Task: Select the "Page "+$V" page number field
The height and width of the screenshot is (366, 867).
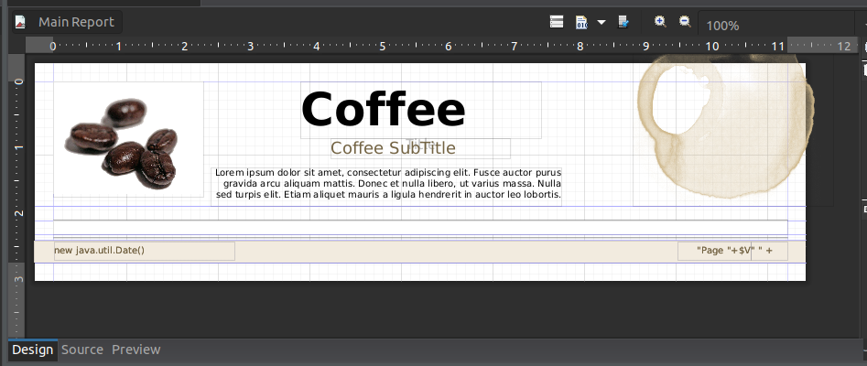Action: click(714, 251)
